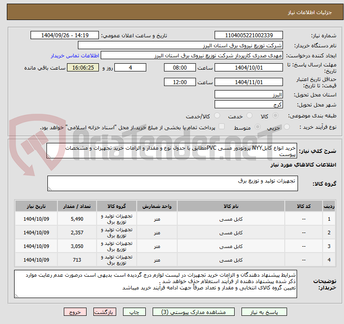Click کابل مسی name in row 1

pyautogui.click(x=231, y=219)
